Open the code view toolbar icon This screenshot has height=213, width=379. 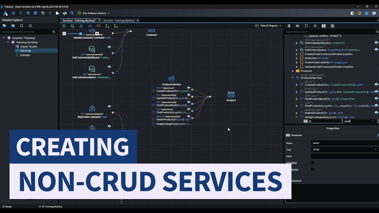(x=65, y=13)
